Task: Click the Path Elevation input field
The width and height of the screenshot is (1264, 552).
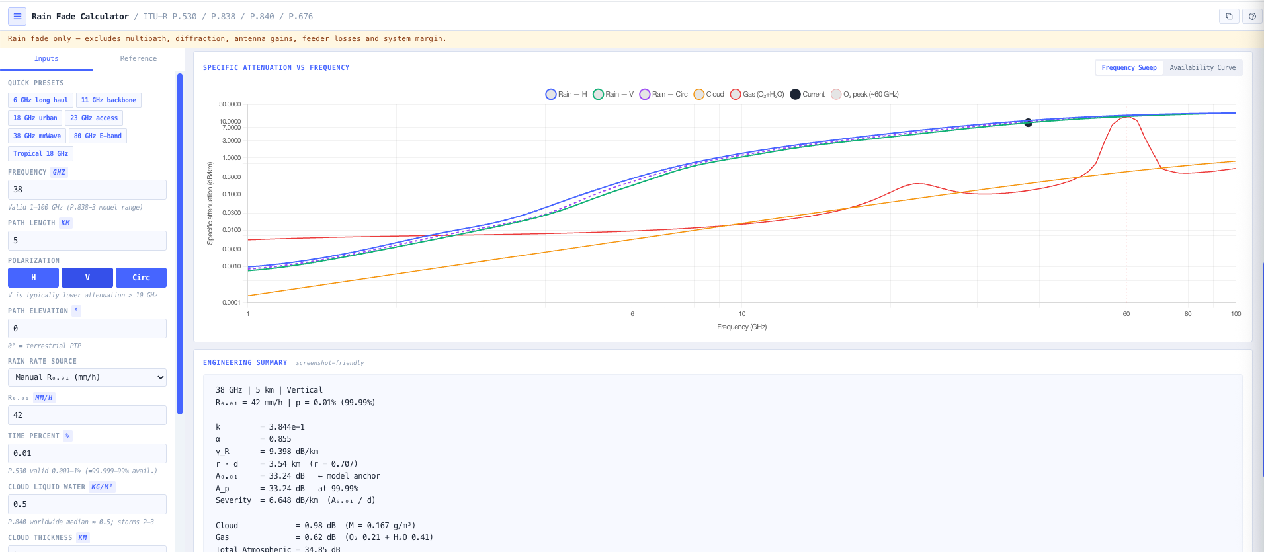Action: 87,329
